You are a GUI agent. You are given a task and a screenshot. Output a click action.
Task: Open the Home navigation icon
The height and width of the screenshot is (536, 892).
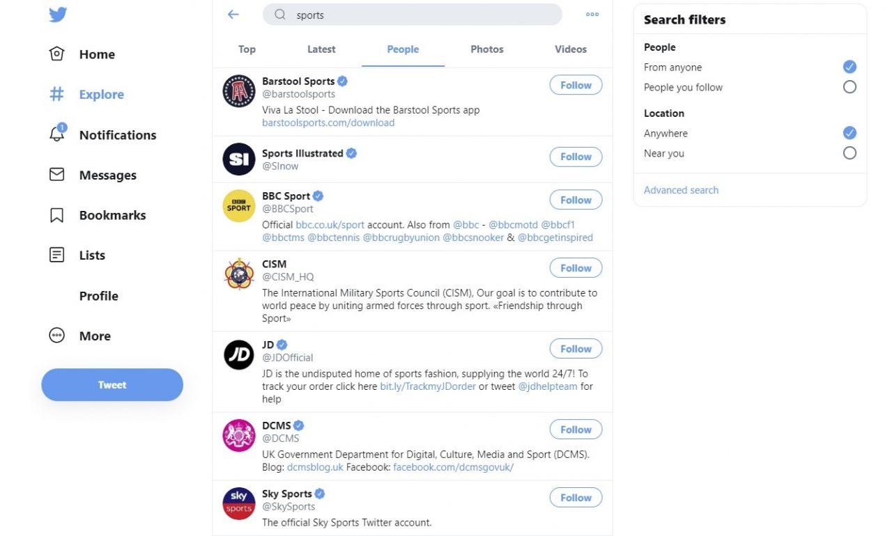[57, 54]
